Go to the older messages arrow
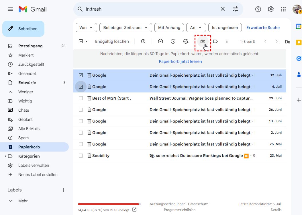Screen dimensions: 302x215 (x=276, y=41)
